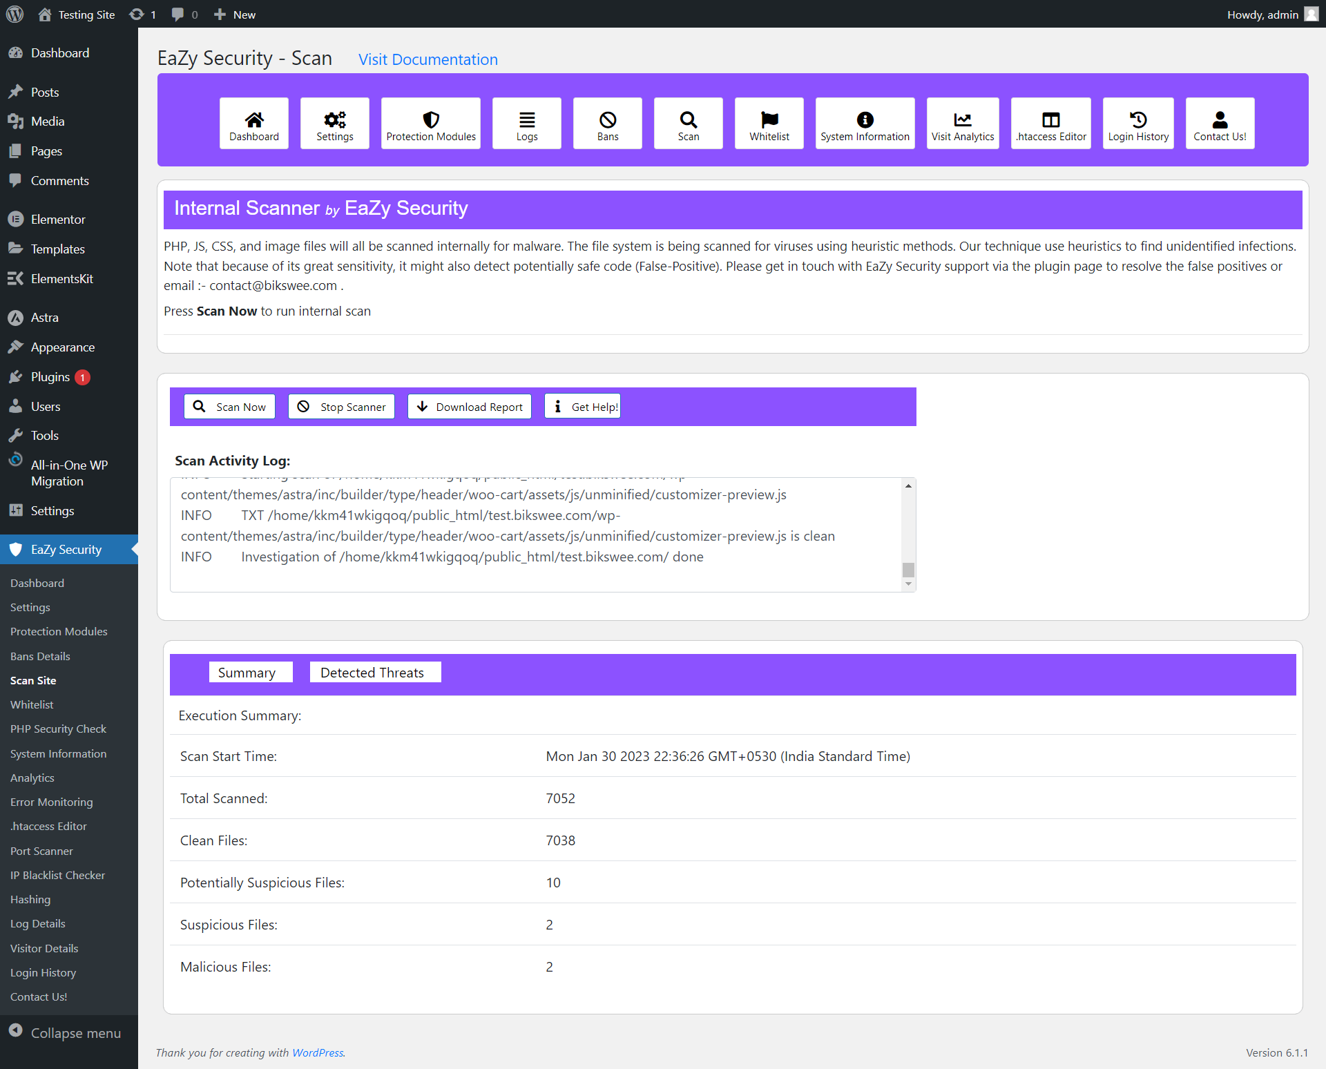Select the Total Scanned value 7052
This screenshot has height=1069, width=1326.
tap(560, 798)
